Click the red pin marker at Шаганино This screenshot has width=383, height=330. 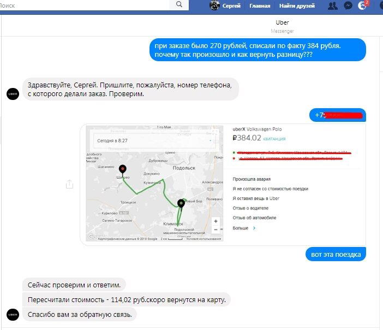(123, 169)
